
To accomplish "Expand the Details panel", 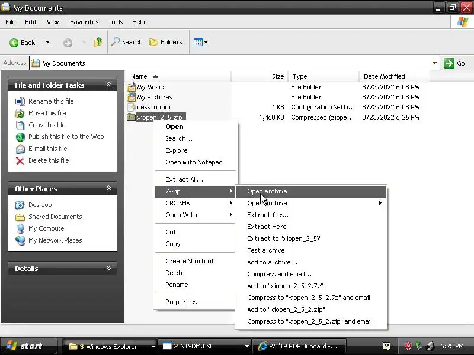I will tap(108, 268).
